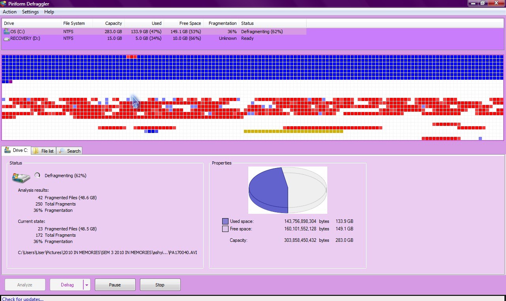The width and height of the screenshot is (506, 301).
Task: Click the Defraggler icon in the title bar
Action: tap(4, 4)
